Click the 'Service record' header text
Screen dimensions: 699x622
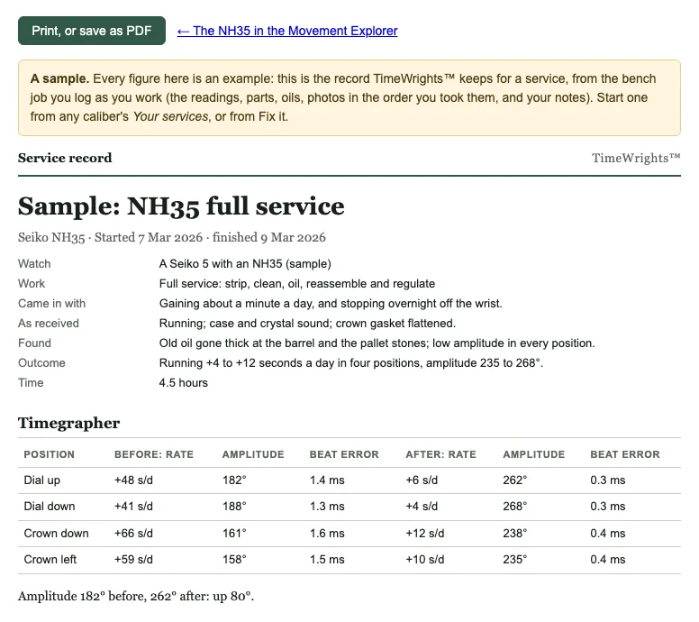pos(65,158)
